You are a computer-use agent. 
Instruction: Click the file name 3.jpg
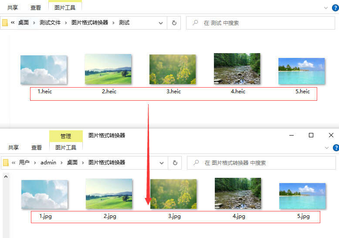[174, 216]
